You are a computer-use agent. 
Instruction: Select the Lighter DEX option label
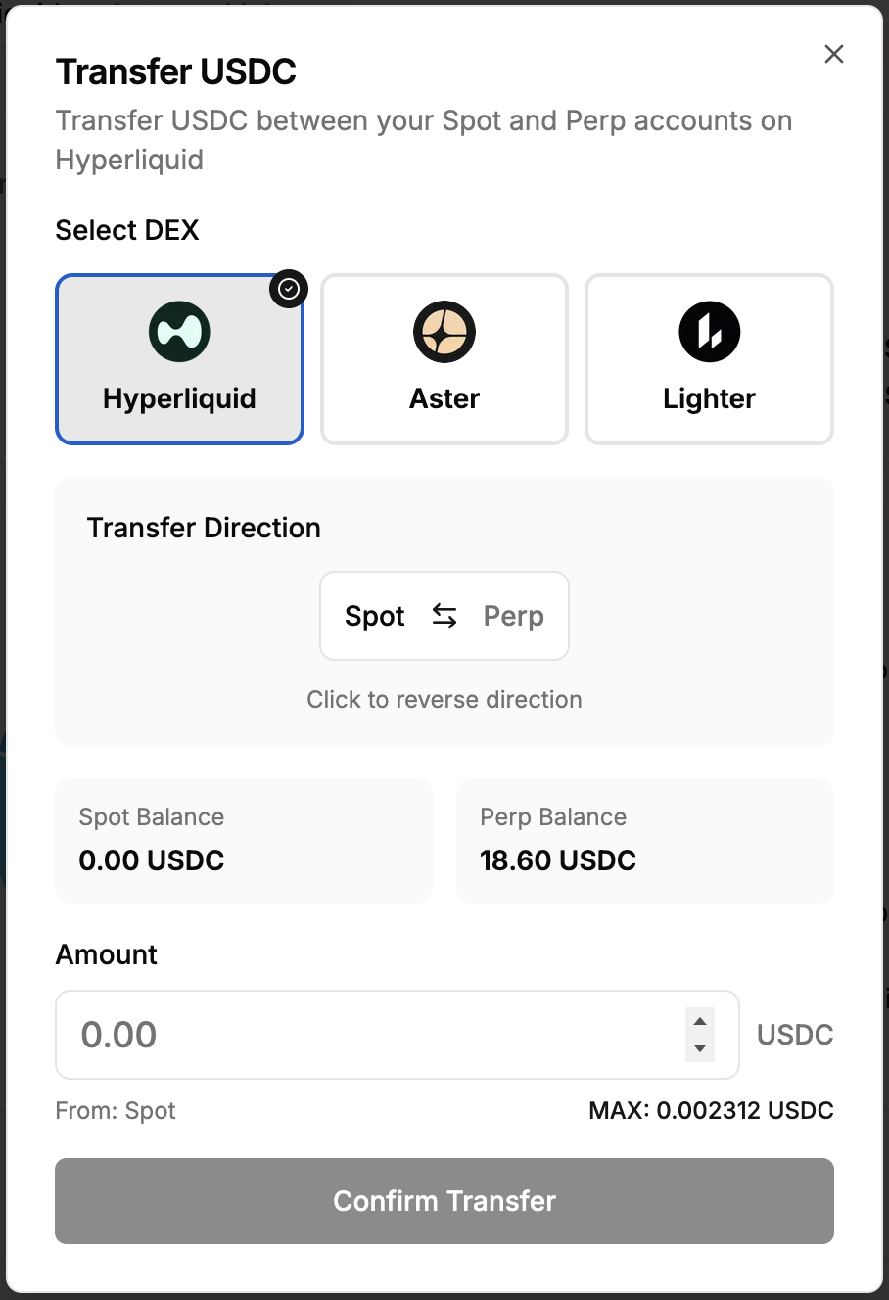709,398
